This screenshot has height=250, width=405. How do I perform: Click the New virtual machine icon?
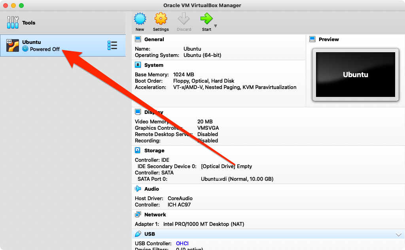(140, 19)
